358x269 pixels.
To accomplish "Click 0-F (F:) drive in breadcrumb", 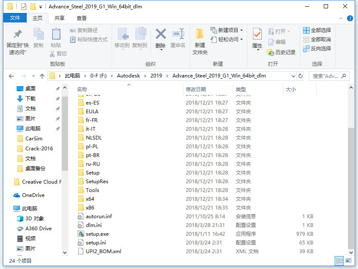I will pyautogui.click(x=98, y=76).
